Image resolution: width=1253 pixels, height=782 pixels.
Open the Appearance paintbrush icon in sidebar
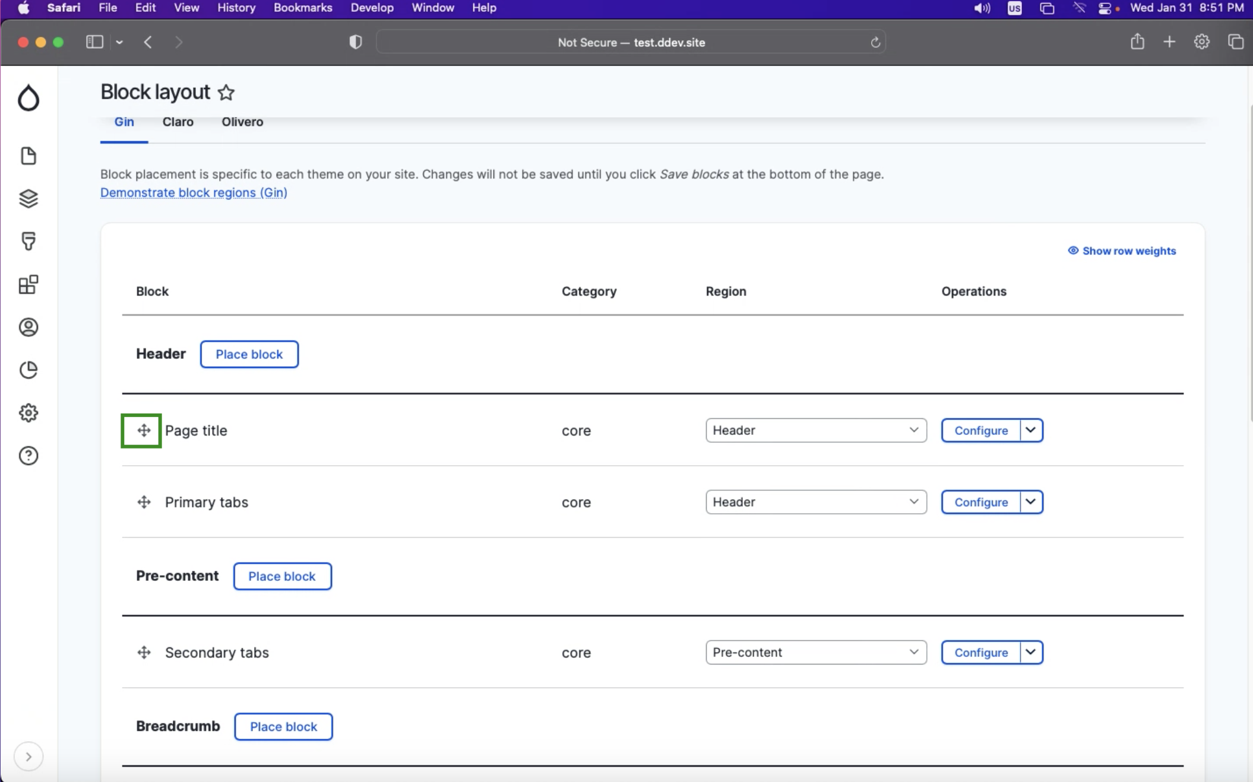click(29, 241)
